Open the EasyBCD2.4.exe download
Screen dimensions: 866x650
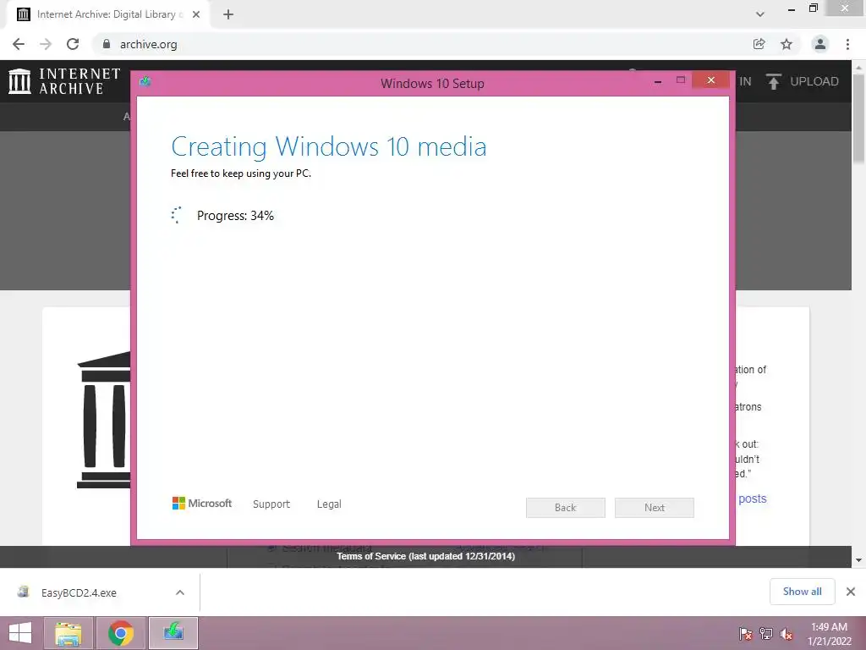coord(79,592)
